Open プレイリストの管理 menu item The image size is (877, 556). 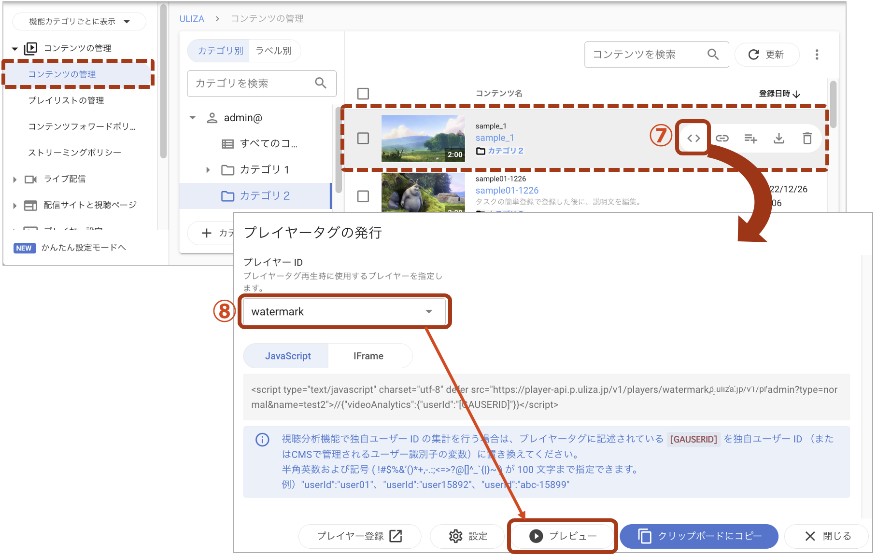point(66,100)
